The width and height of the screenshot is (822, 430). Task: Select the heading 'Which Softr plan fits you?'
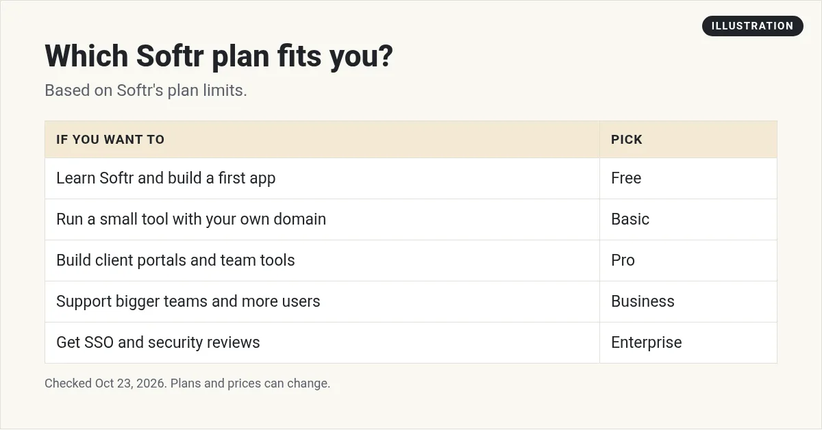pos(219,55)
